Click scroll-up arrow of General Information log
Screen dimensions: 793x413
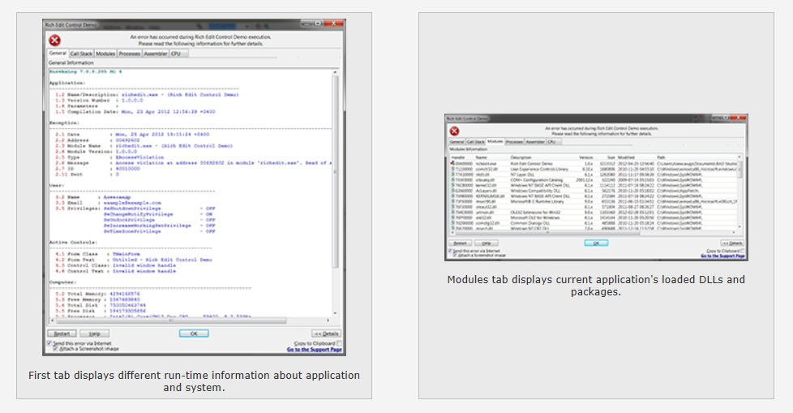tap(335, 72)
